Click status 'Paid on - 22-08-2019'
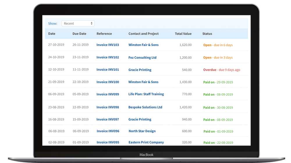This screenshot has height=163, width=291. click(218, 143)
